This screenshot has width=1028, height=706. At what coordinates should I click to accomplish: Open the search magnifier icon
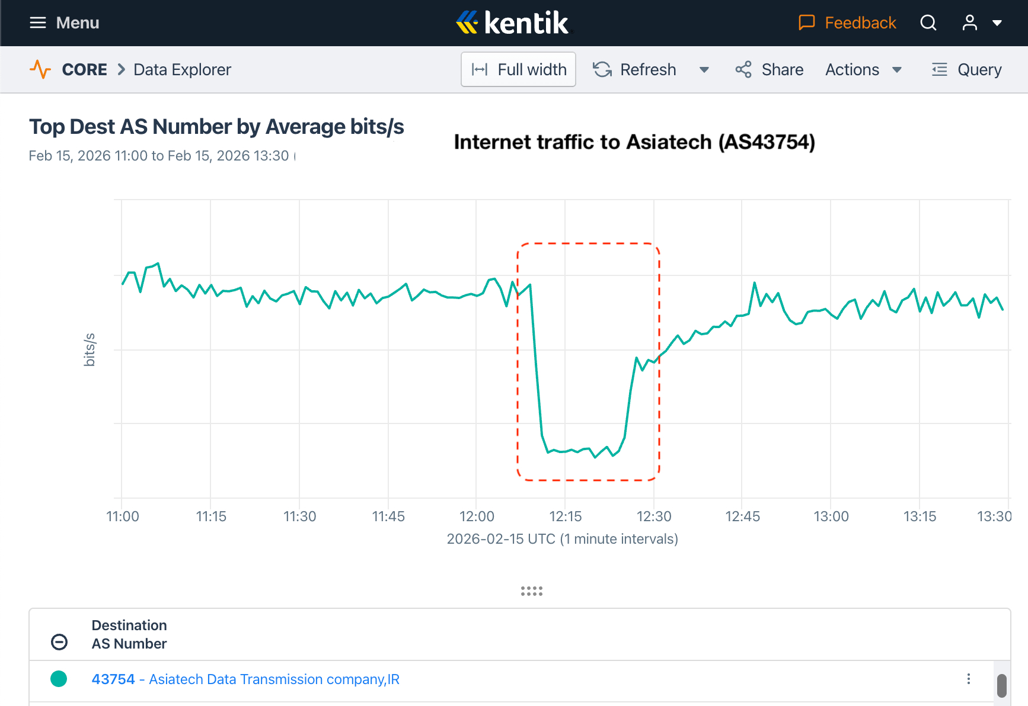(928, 23)
